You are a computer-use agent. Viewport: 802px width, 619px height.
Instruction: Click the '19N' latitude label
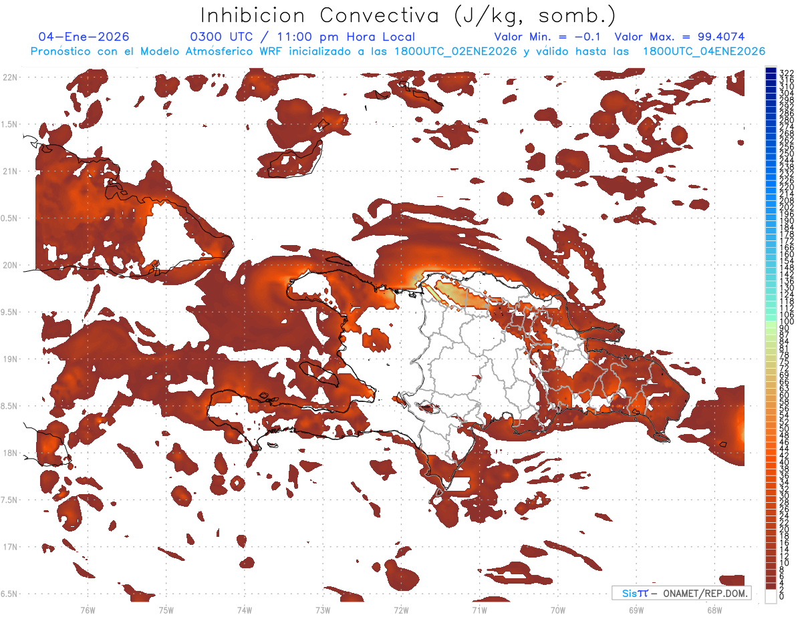click(x=9, y=359)
